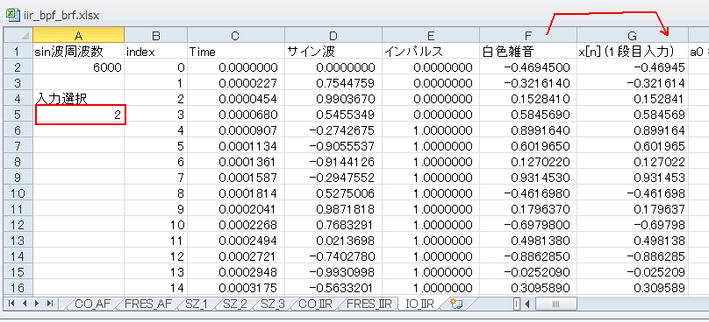
Task: Click the red-bordered 入力選択 cell containing 2
Action: (80, 115)
